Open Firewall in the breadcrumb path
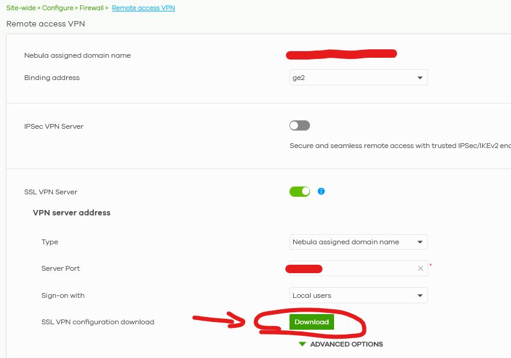Screen dimensions: 511x358 91,8
